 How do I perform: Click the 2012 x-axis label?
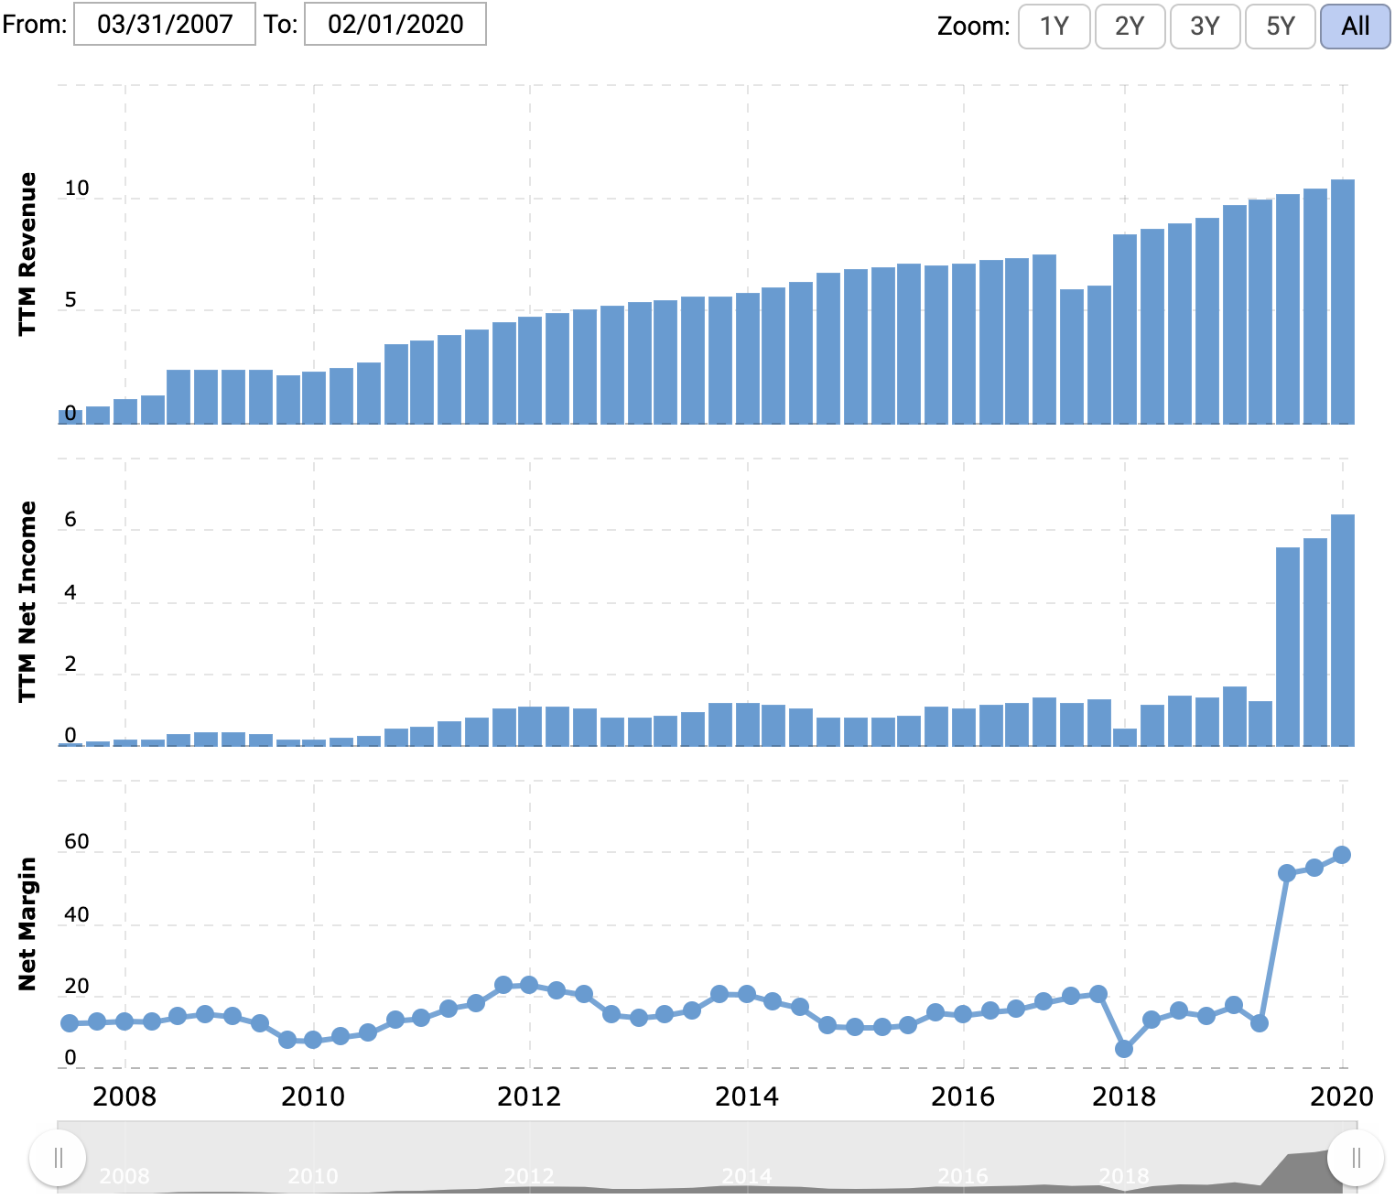pyautogui.click(x=529, y=1096)
